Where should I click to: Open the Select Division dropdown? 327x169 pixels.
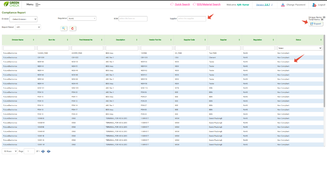[23, 19]
